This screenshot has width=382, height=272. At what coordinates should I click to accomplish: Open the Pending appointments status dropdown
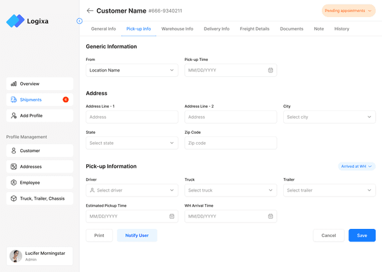coord(348,11)
